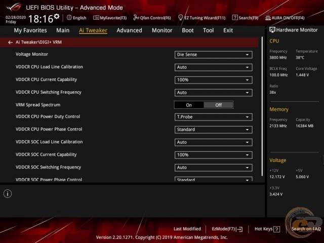Click +3.3V value 3.424 V
Viewport: 324px width, 243px height.
276,194
